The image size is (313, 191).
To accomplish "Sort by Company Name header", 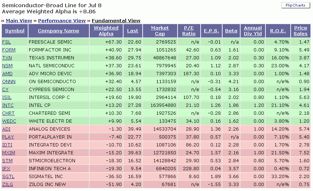I will (x=58, y=31).
